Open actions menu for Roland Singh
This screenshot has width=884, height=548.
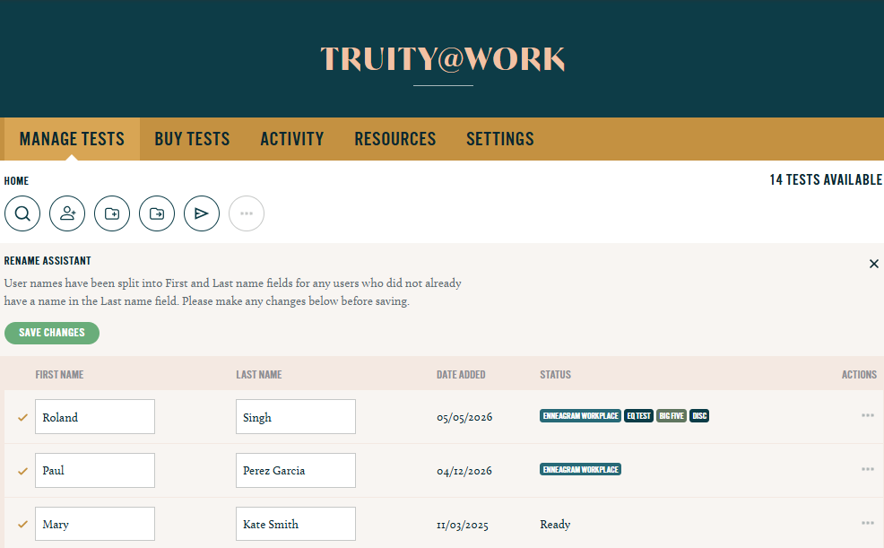coord(868,415)
